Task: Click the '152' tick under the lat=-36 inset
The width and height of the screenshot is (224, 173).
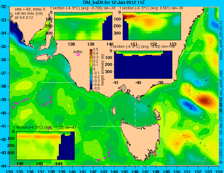Action: click(x=154, y=44)
